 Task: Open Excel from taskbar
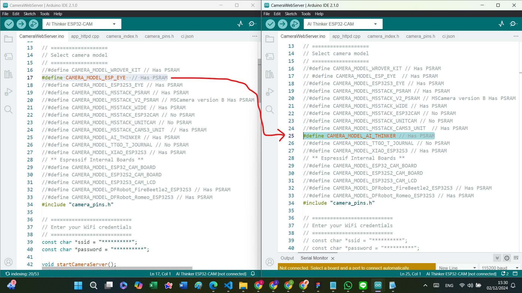point(153,285)
